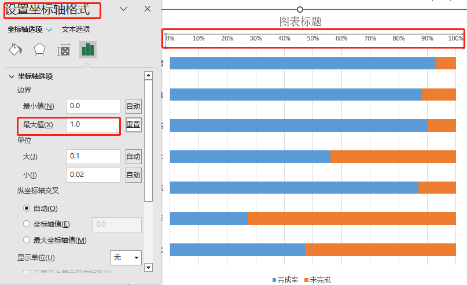Select the 未完成 legend entry
The image size is (467, 285).
click(318, 280)
